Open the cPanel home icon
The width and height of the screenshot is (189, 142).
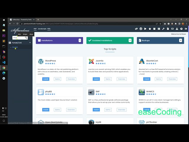(136, 29)
